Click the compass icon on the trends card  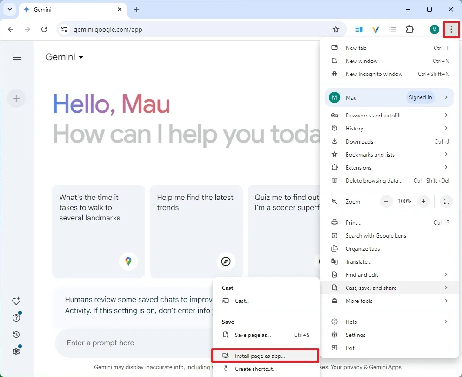[x=227, y=261]
